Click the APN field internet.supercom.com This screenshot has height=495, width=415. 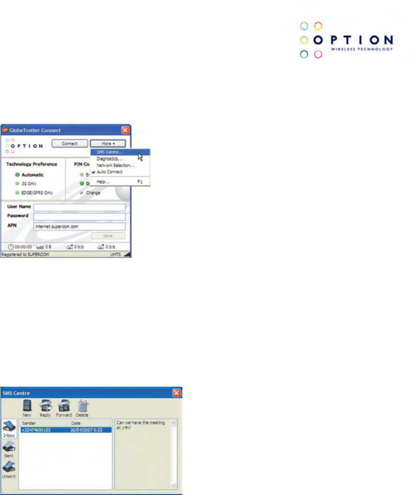(x=79, y=226)
